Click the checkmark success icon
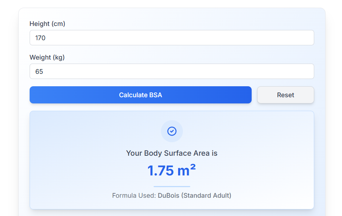The height and width of the screenshot is (216, 342). [172, 131]
